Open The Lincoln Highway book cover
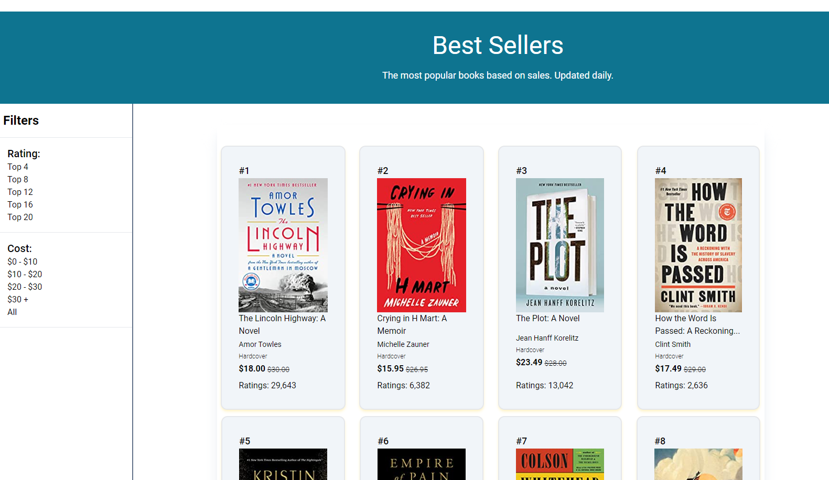 pyautogui.click(x=283, y=245)
